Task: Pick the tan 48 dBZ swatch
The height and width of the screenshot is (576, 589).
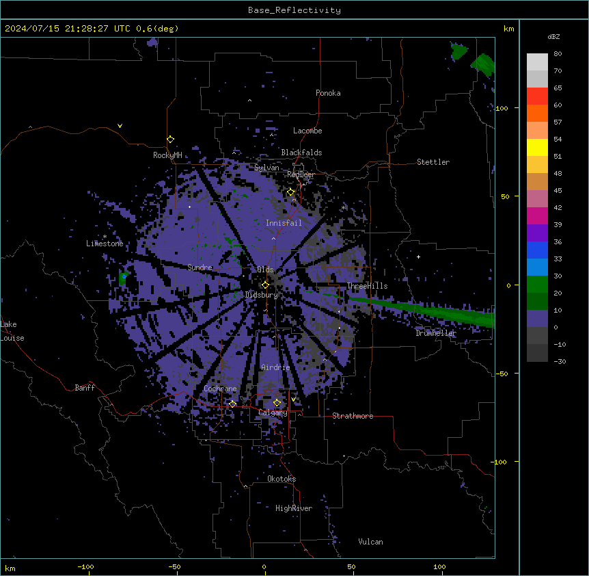Action: click(x=537, y=181)
